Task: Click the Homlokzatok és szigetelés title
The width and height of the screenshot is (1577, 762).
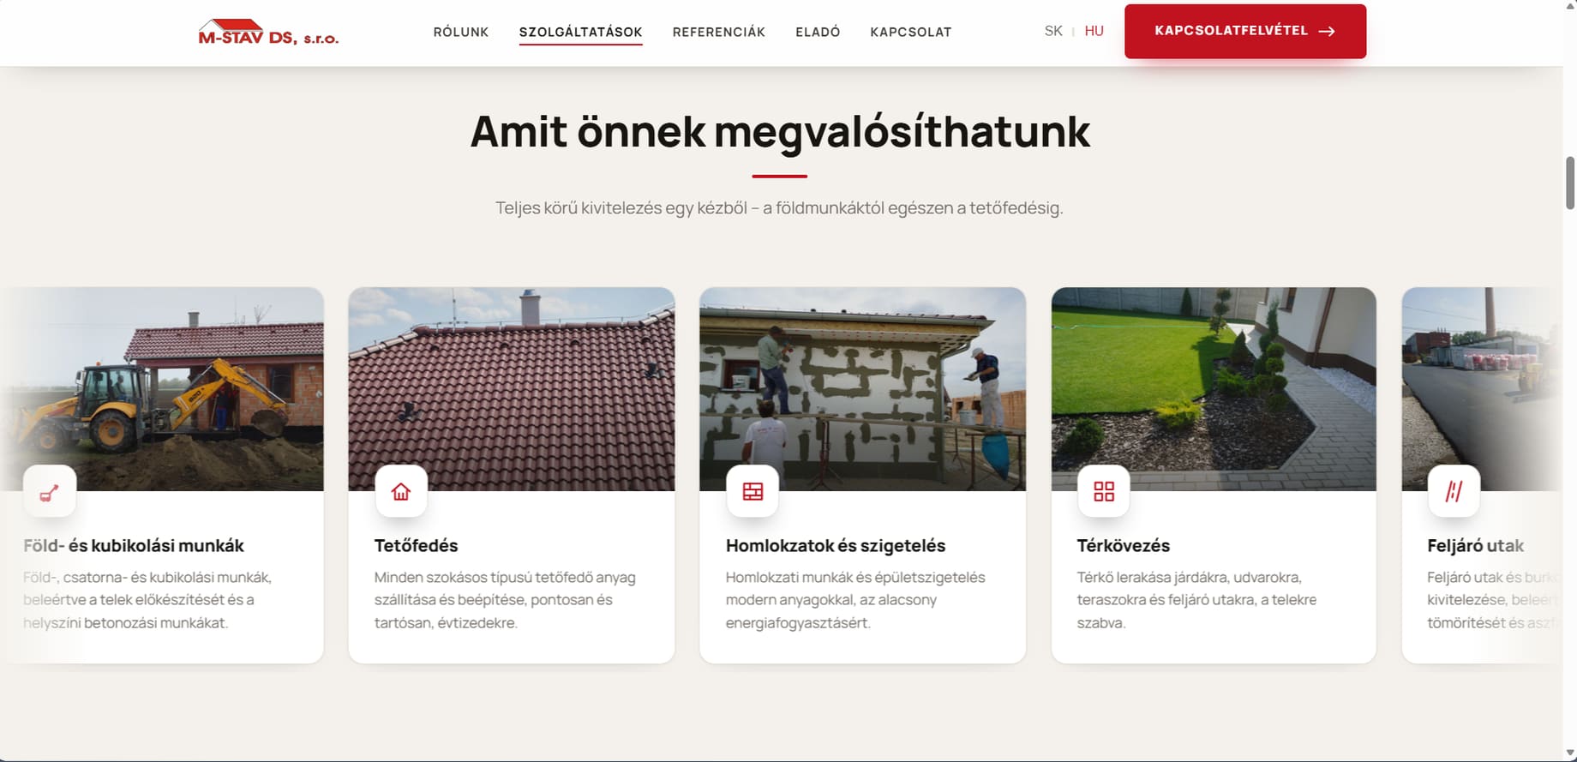Action: tap(836, 545)
